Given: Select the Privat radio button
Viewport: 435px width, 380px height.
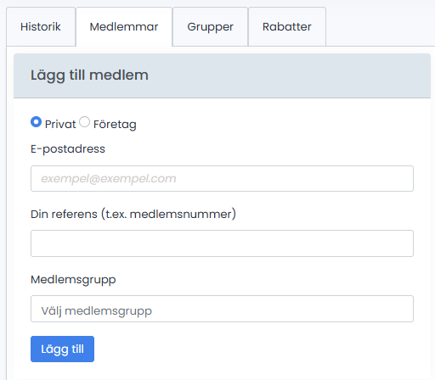Looking at the screenshot, I should tap(37, 122).
